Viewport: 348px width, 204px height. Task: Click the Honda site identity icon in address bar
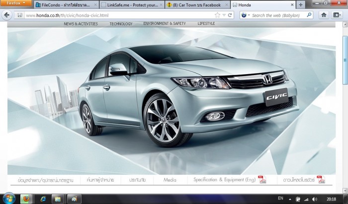point(20,15)
